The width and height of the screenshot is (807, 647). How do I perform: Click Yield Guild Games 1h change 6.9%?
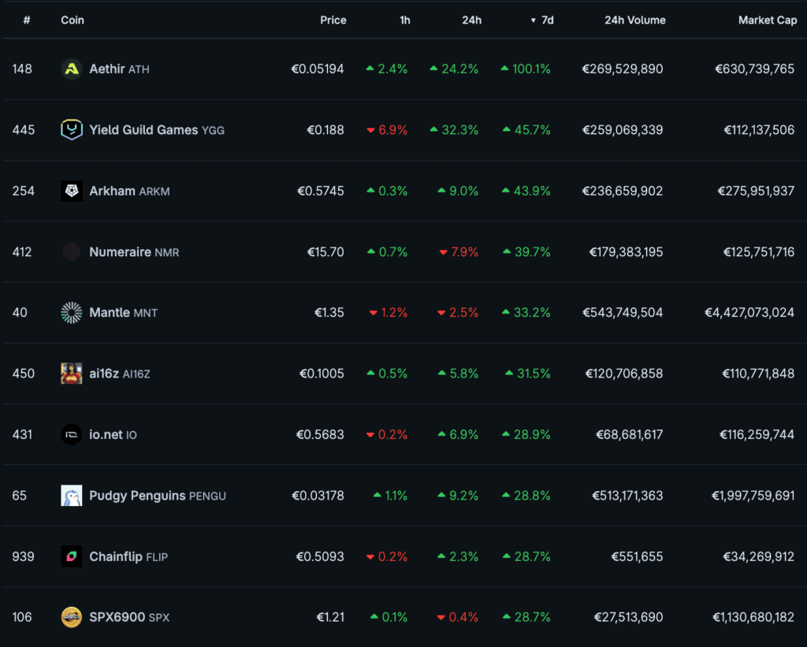pyautogui.click(x=387, y=130)
